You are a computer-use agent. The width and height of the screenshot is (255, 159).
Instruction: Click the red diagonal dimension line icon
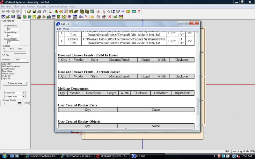(86, 17)
